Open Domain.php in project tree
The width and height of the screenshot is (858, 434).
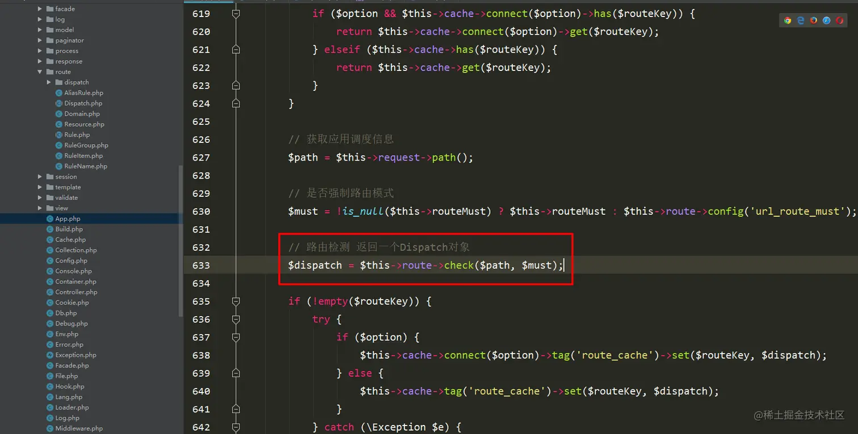click(82, 114)
